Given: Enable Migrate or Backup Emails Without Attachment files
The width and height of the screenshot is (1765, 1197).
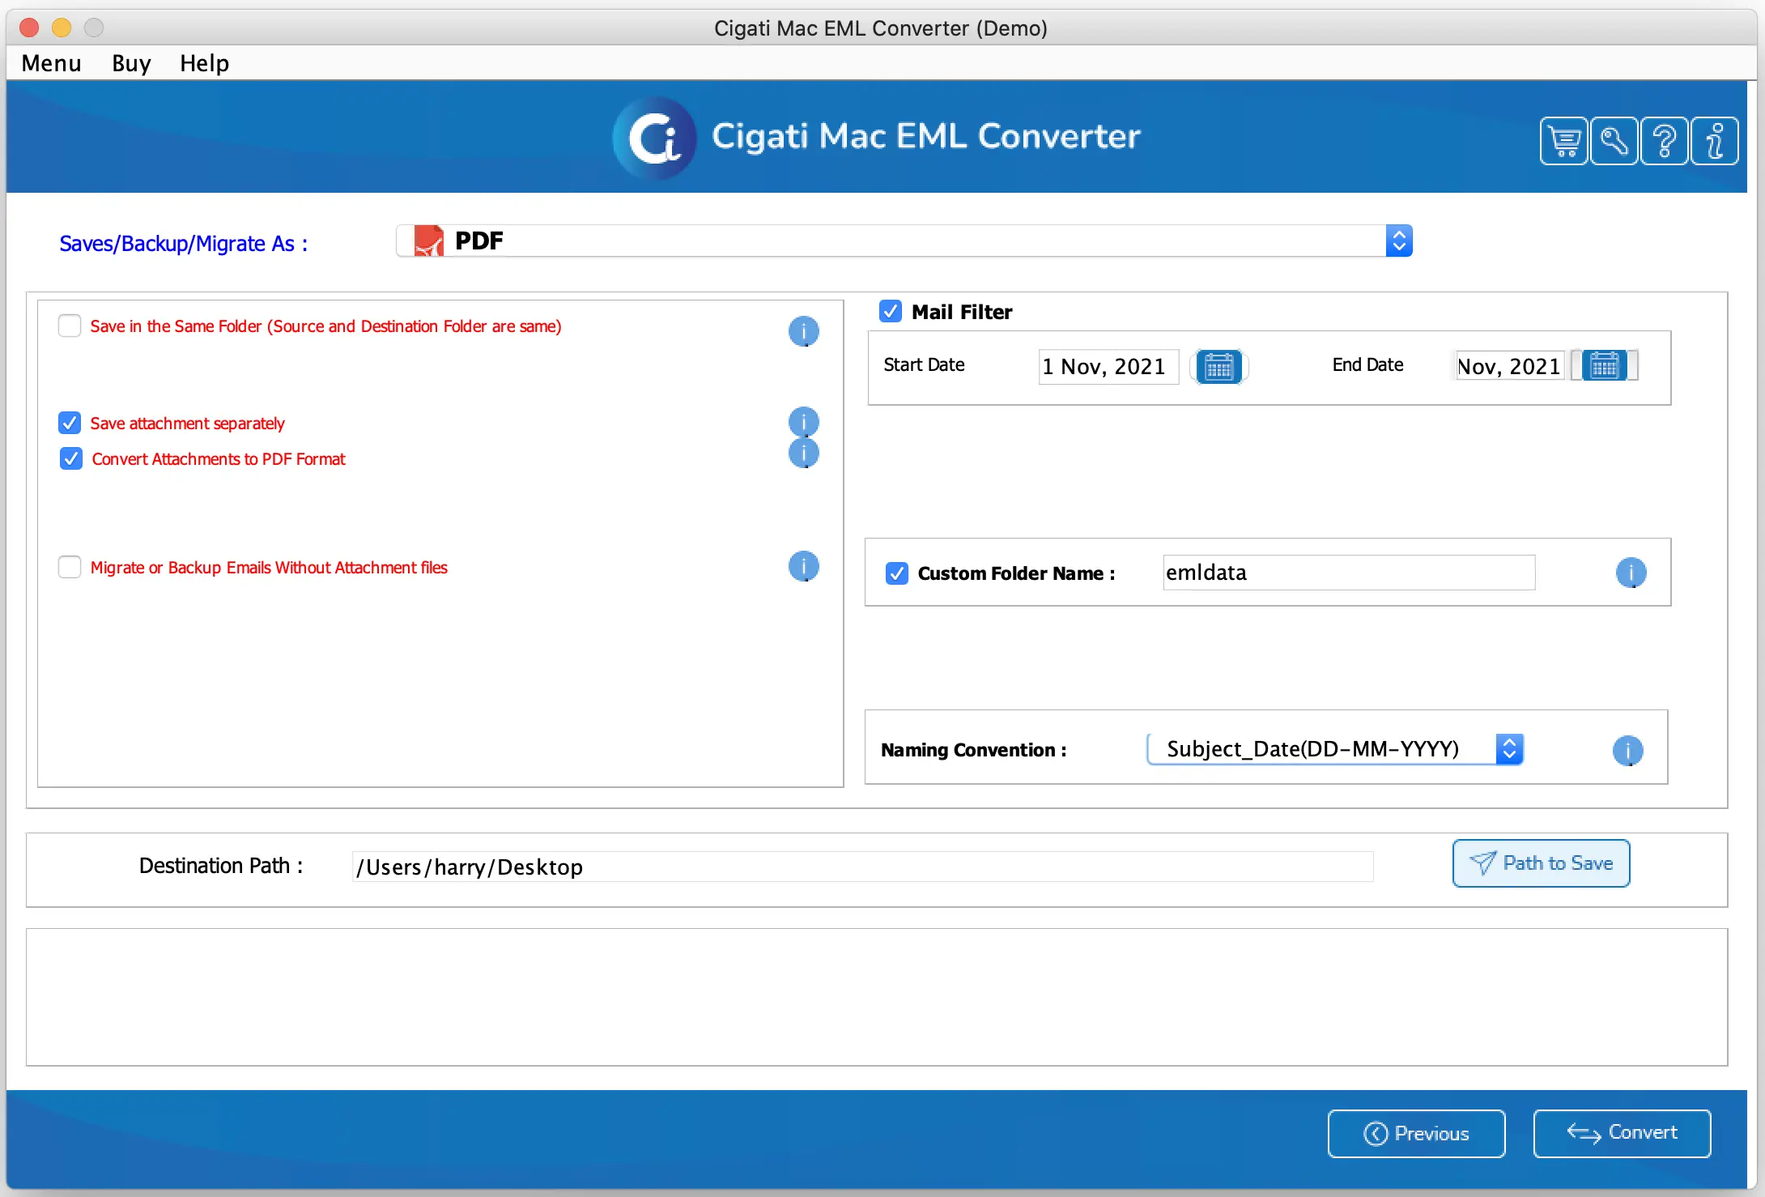Looking at the screenshot, I should (x=68, y=566).
